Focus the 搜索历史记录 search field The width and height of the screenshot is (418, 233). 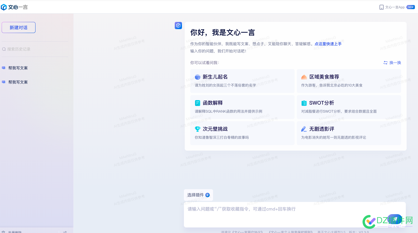[x=35, y=49]
